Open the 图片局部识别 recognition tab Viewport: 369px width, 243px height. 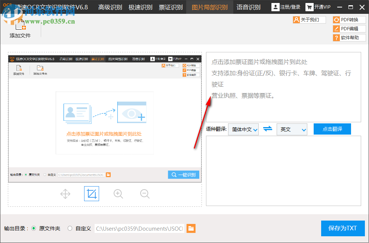[x=209, y=7]
